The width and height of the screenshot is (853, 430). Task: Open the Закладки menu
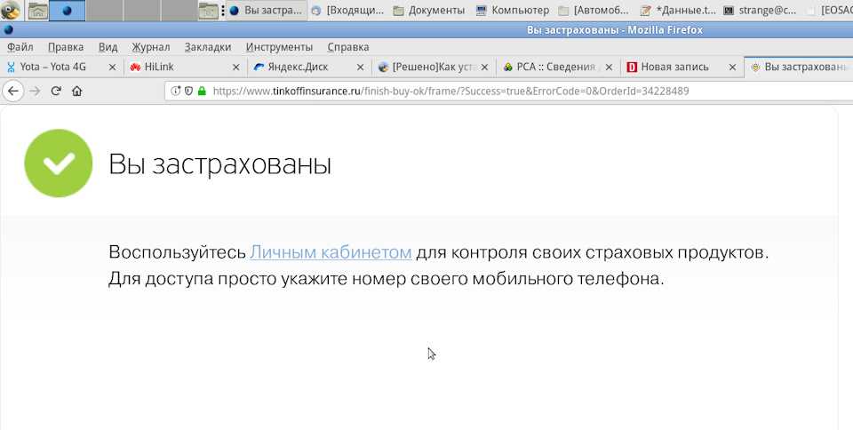pos(208,47)
